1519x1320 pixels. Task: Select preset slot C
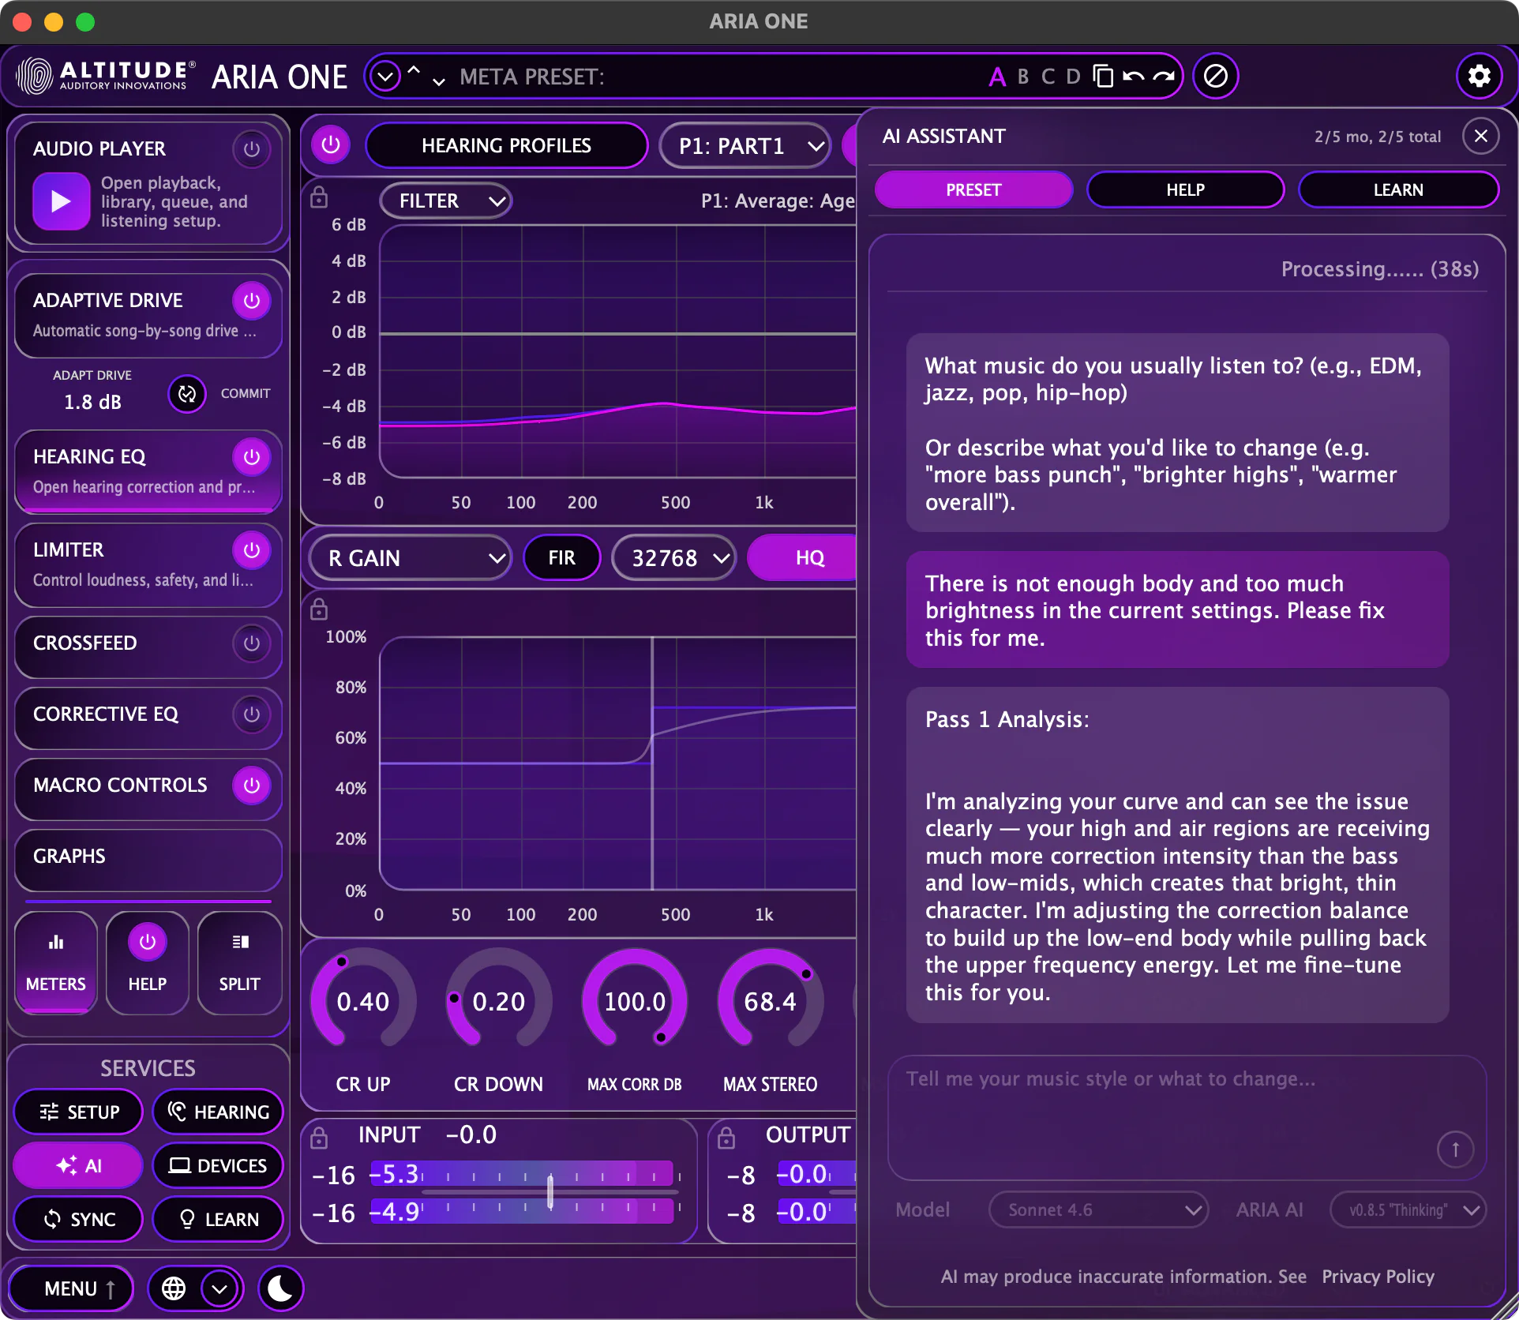[x=1048, y=77]
